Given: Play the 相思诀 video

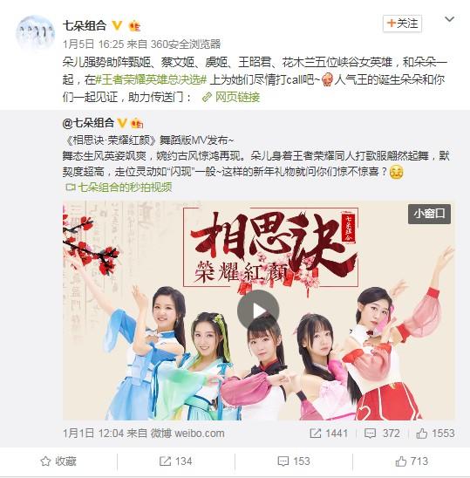Looking at the screenshot, I should [258, 311].
